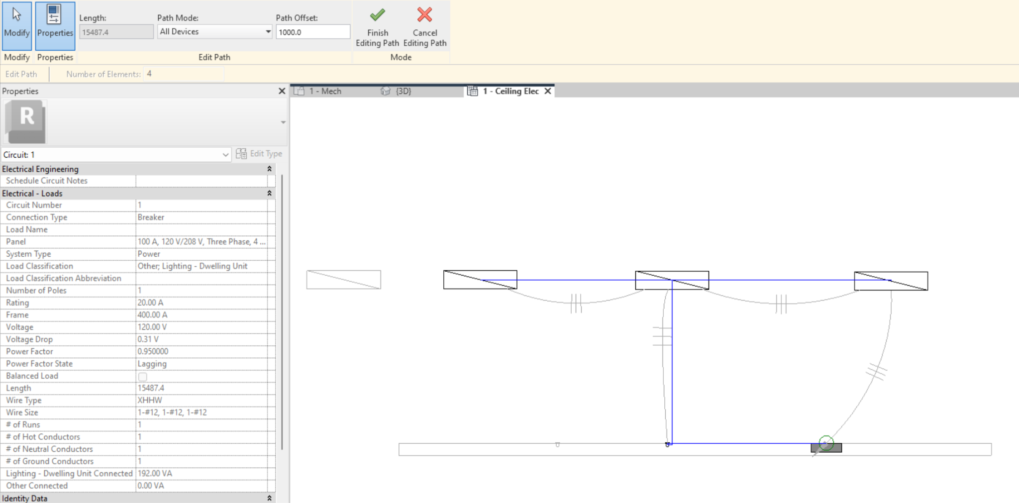The image size is (1019, 503).
Task: Click the Lighting Connected value '192.00 VA'
Action: point(155,473)
